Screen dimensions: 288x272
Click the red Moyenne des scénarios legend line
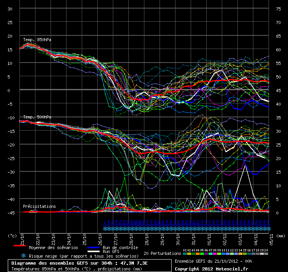click(19, 246)
